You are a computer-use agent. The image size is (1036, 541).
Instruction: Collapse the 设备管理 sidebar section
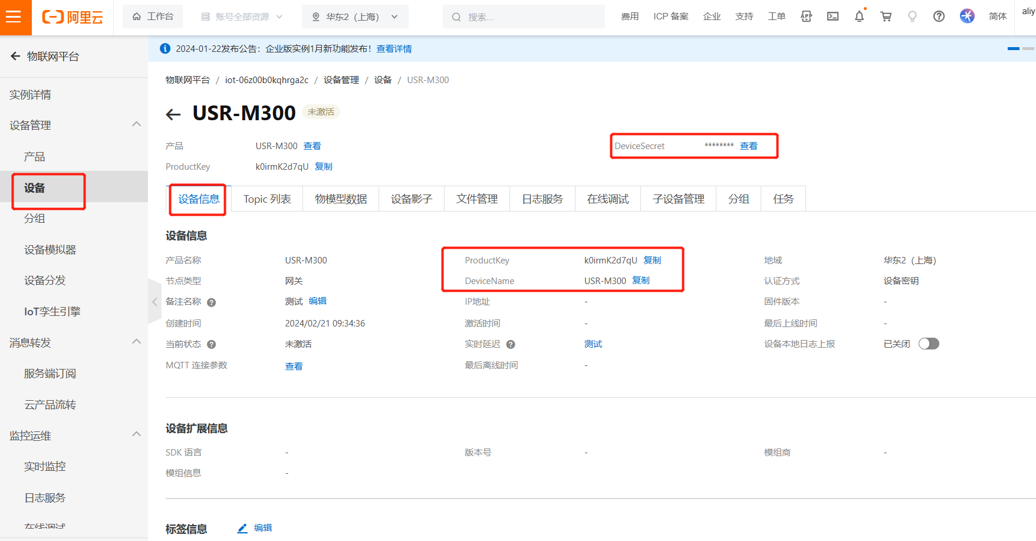[x=136, y=124]
